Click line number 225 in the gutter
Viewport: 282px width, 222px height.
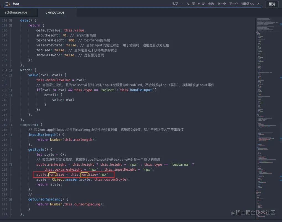point(4,175)
